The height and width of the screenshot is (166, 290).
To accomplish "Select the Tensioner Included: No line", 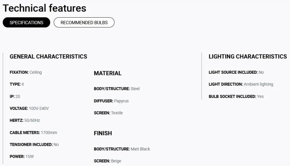I will coord(34,145).
